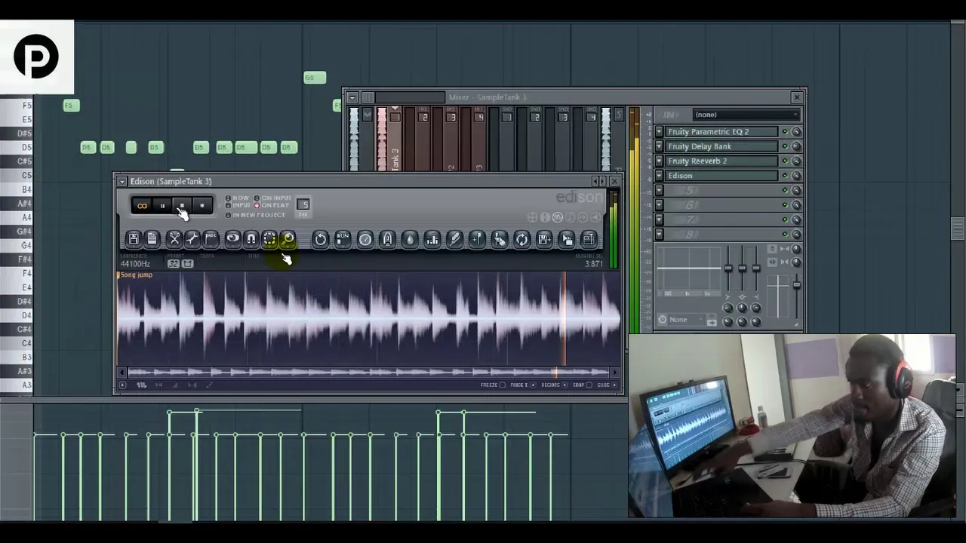The width and height of the screenshot is (966, 543).
Task: Expand the Fruity Delay Bank slot arrow
Action: pyautogui.click(x=659, y=146)
